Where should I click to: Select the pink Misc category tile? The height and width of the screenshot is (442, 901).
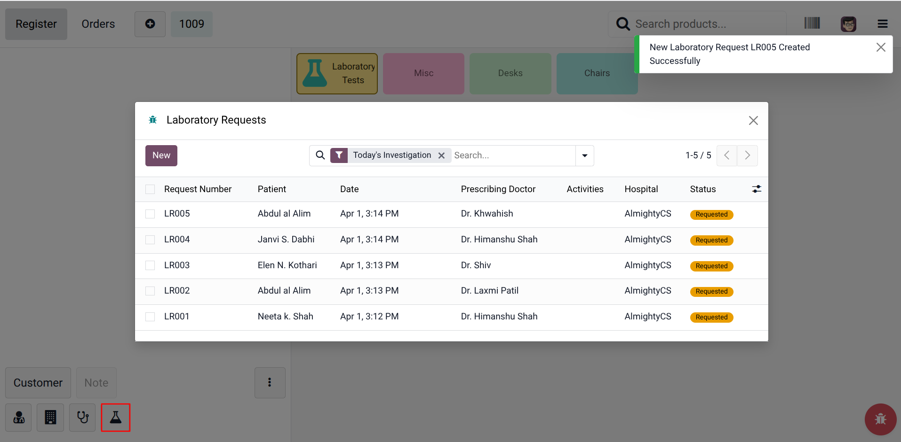[423, 73]
